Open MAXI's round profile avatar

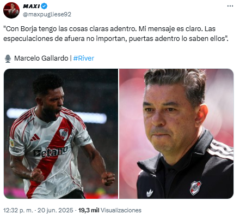tap(11, 10)
